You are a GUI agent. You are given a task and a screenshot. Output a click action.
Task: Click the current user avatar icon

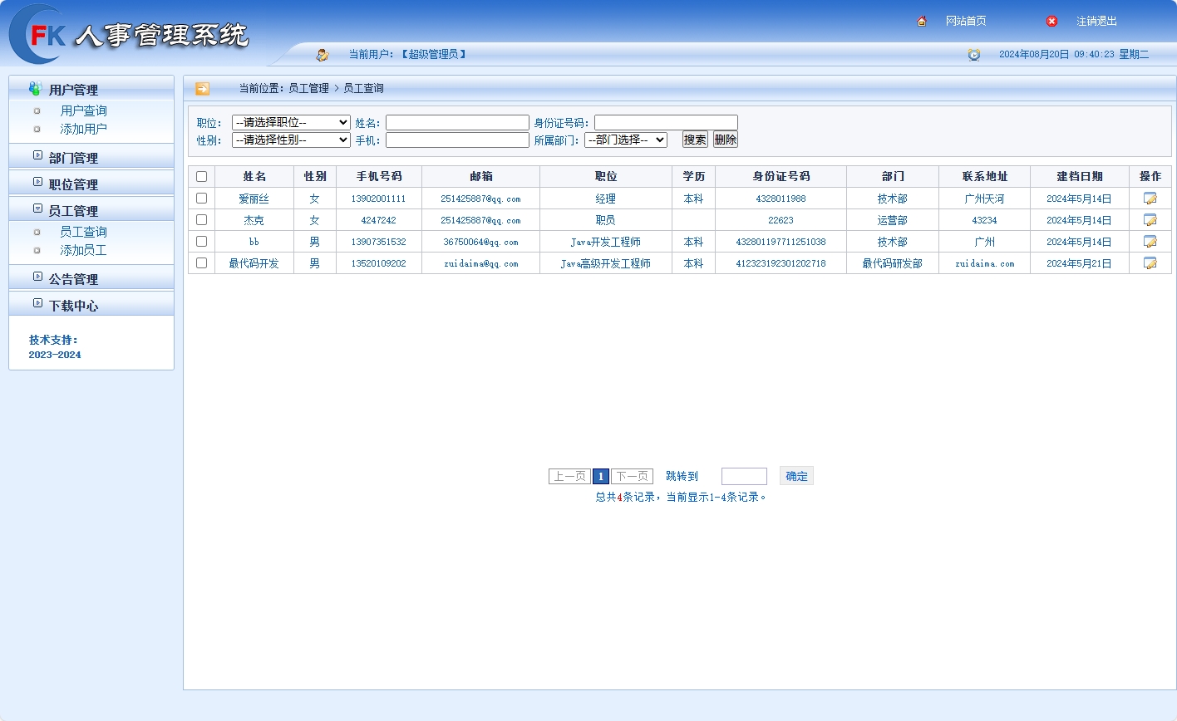pyautogui.click(x=323, y=55)
